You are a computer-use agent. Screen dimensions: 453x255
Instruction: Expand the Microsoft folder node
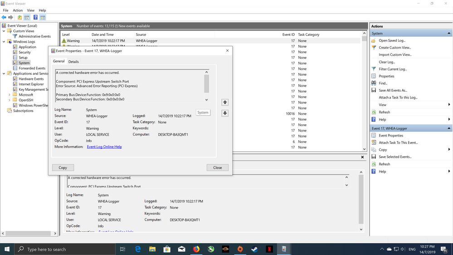click(x=9, y=95)
